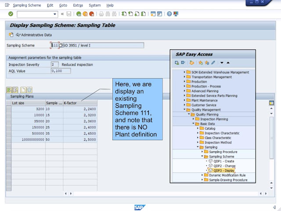
Task: Click the Save diskette icon
Action: pos(69,14)
